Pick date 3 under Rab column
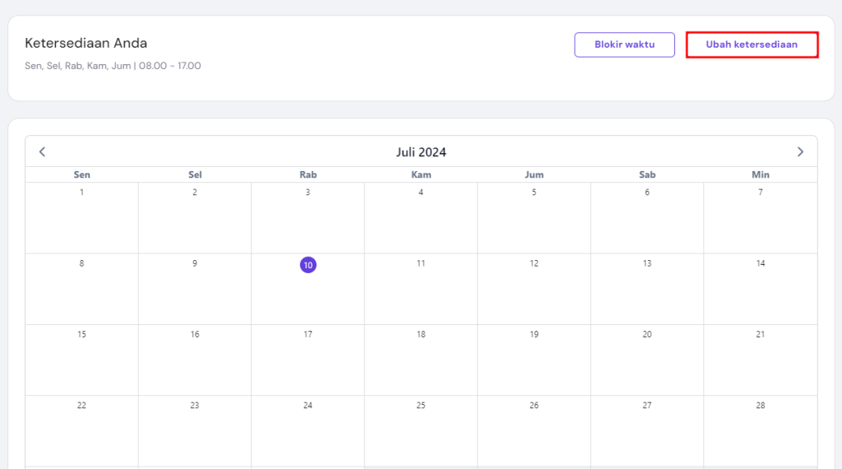Viewport: 842px width, 469px height. point(308,193)
